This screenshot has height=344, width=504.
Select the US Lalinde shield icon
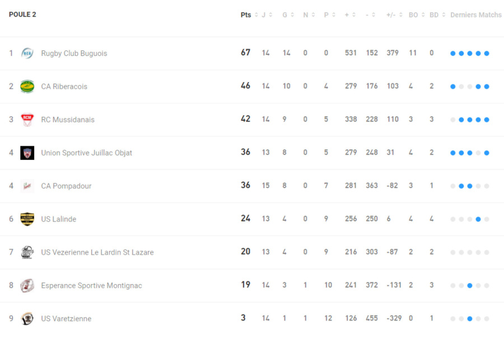click(x=27, y=219)
